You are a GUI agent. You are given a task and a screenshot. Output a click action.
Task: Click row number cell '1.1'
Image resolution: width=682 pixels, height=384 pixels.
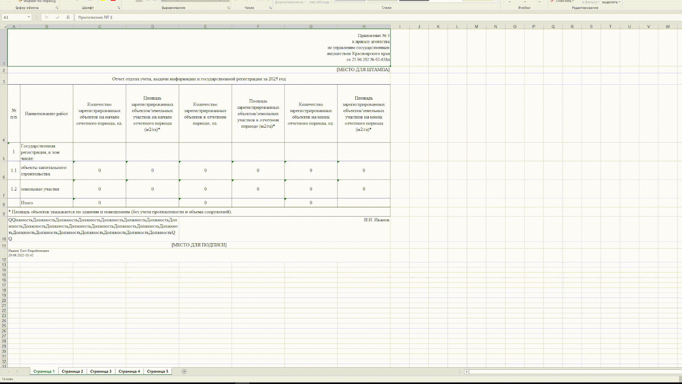[14, 171]
